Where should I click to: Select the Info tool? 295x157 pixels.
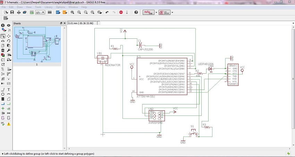tap(3, 25)
